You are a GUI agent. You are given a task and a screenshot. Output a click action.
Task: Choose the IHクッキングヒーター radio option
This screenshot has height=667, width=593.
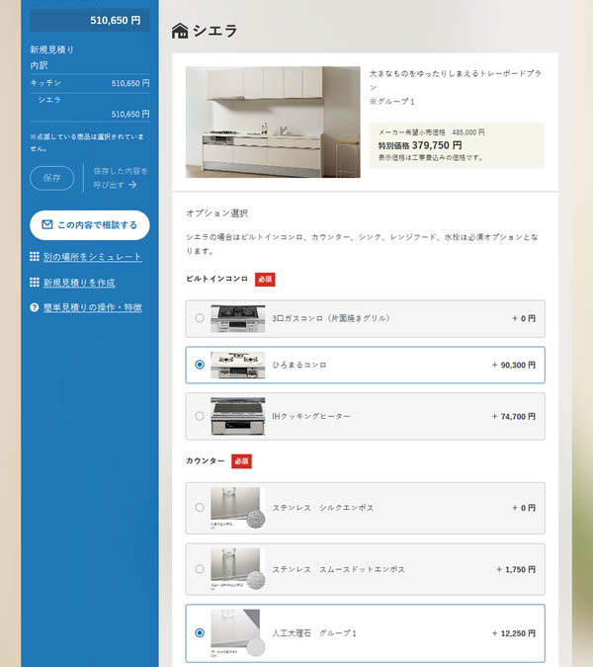click(200, 416)
